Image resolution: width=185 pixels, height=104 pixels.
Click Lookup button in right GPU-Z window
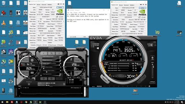143,8
